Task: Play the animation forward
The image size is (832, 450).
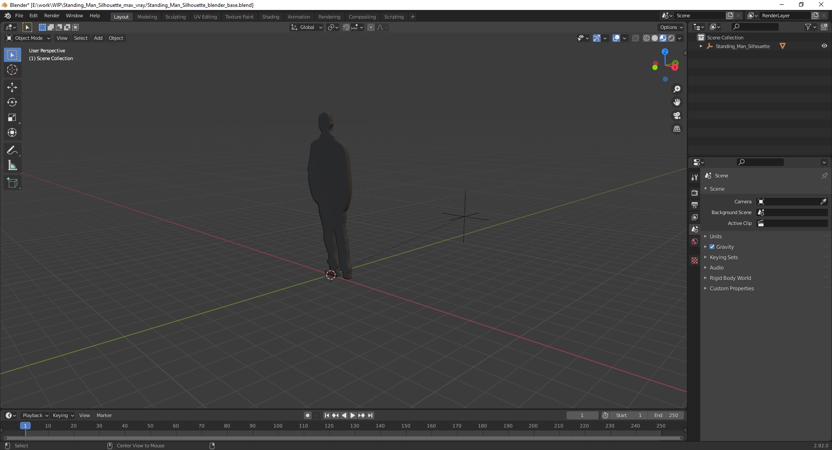Action: (x=353, y=415)
